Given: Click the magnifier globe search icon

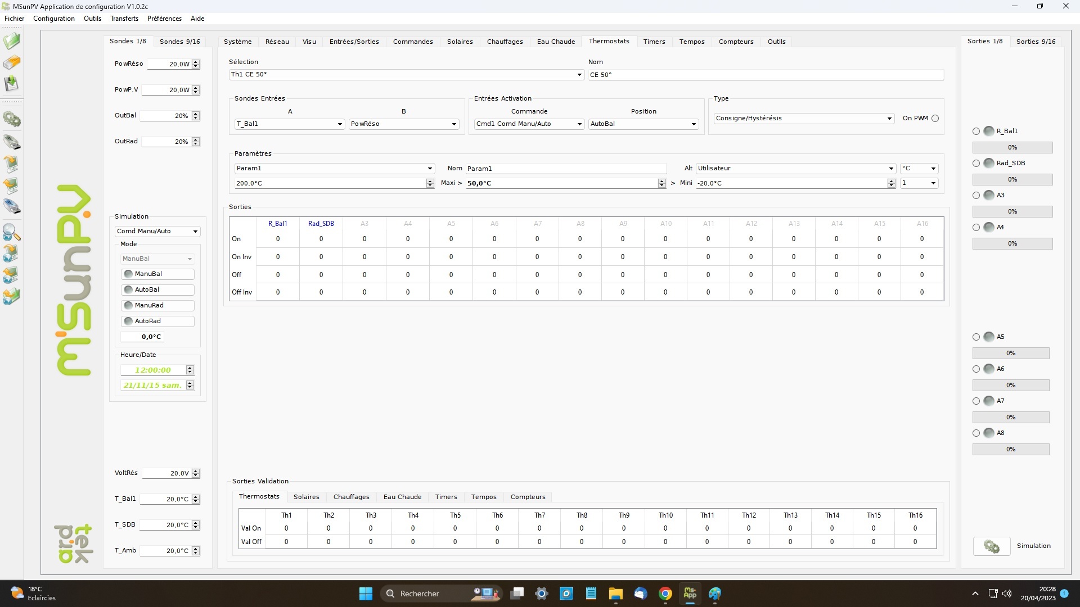Looking at the screenshot, I should pyautogui.click(x=11, y=232).
